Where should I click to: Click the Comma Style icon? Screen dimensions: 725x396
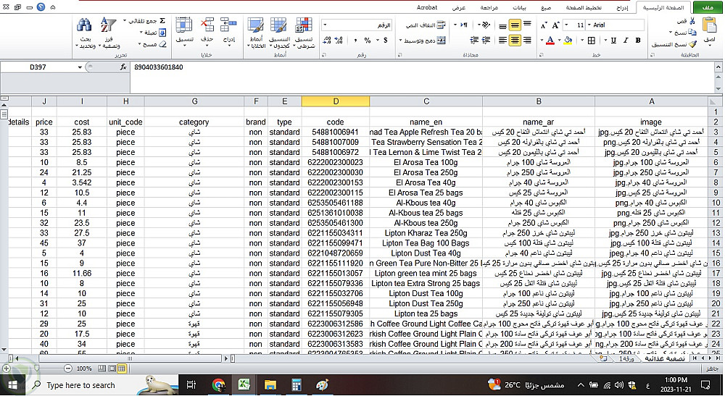355,41
